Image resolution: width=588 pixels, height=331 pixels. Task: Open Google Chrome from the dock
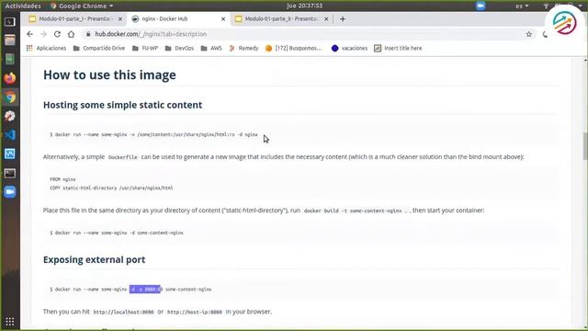click(10, 97)
